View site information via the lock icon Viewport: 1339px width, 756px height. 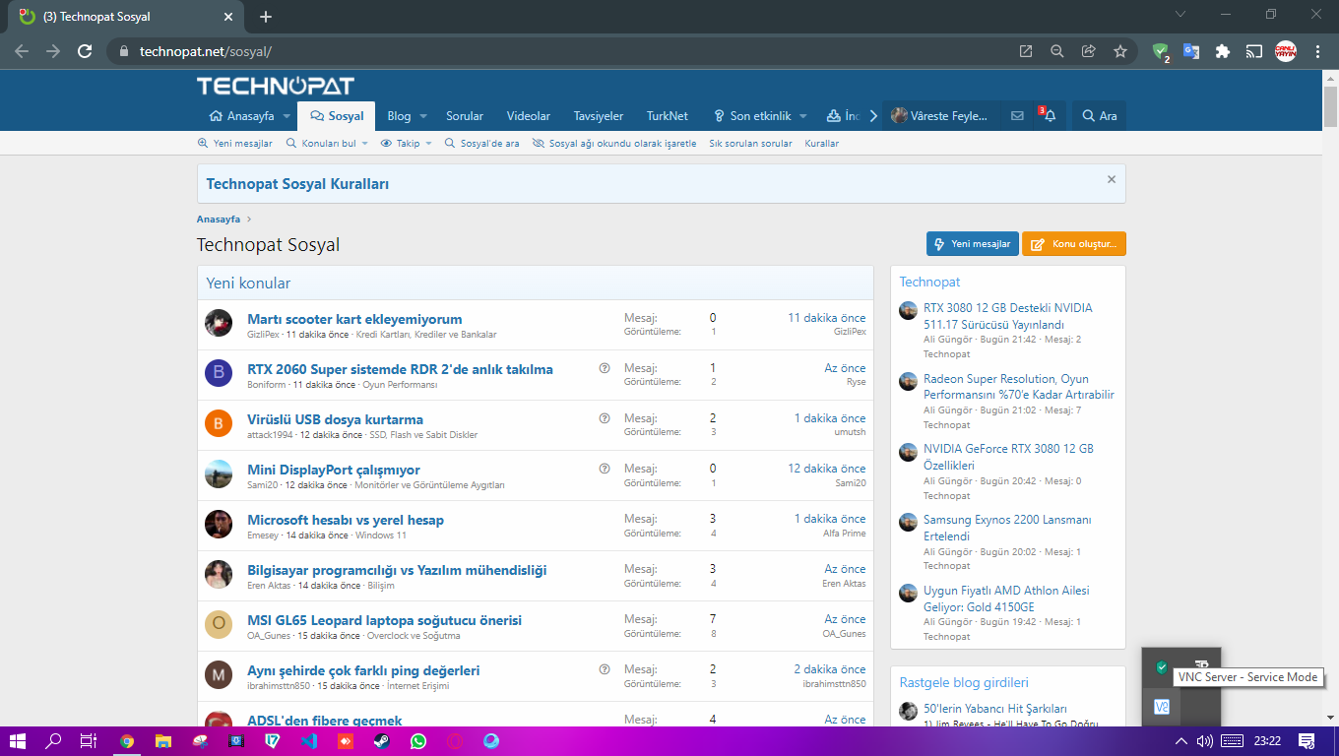(124, 51)
